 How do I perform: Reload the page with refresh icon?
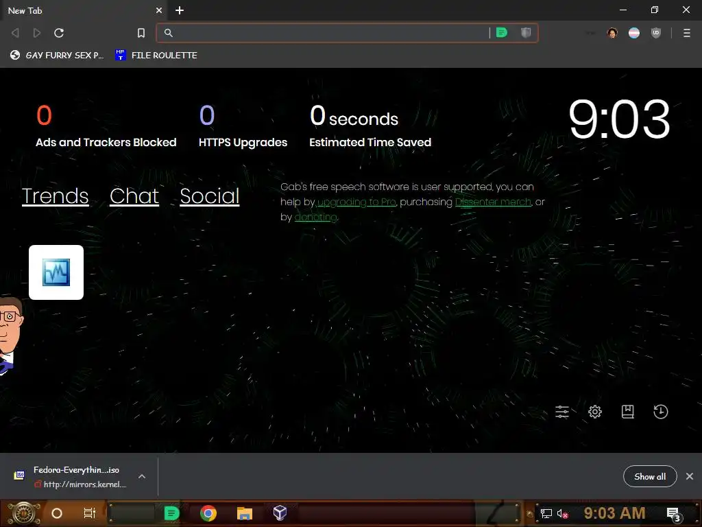(59, 33)
